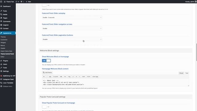Image resolution: width=197 pixels, height=111 pixels.
Task: Open Customize under Appearance
Action: tap(4, 40)
